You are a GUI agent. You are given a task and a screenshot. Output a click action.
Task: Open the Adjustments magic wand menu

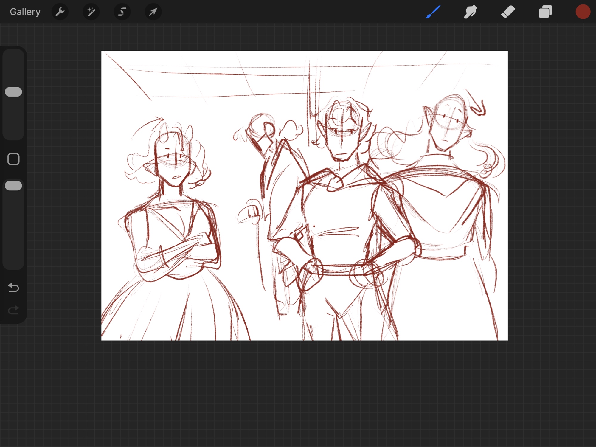[x=91, y=12]
